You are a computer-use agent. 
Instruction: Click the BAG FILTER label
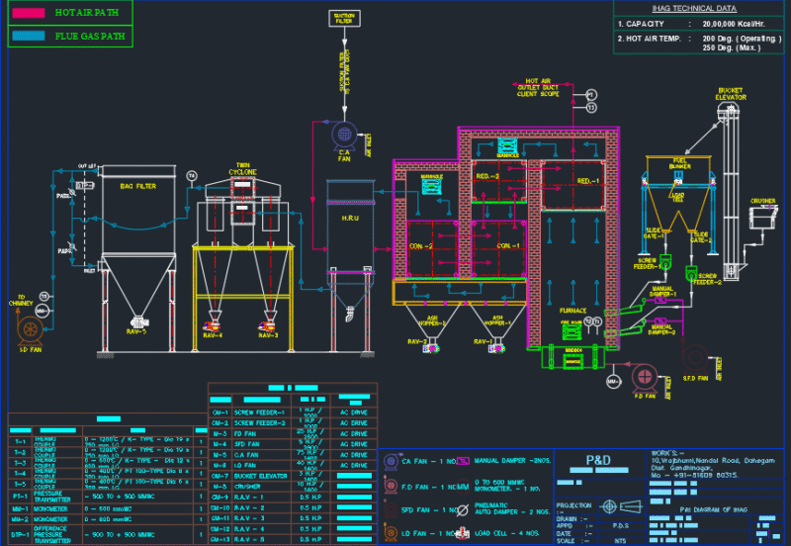[x=138, y=186]
